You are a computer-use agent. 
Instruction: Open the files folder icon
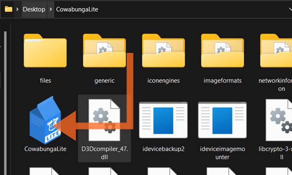click(x=45, y=51)
